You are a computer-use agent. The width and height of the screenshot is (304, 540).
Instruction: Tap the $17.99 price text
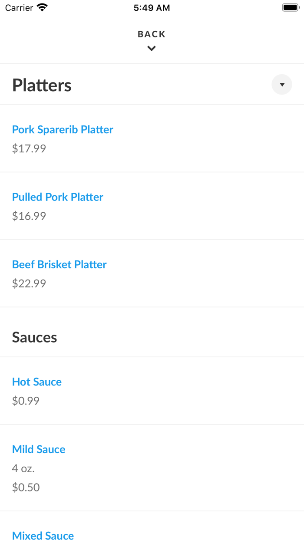pyautogui.click(x=29, y=148)
